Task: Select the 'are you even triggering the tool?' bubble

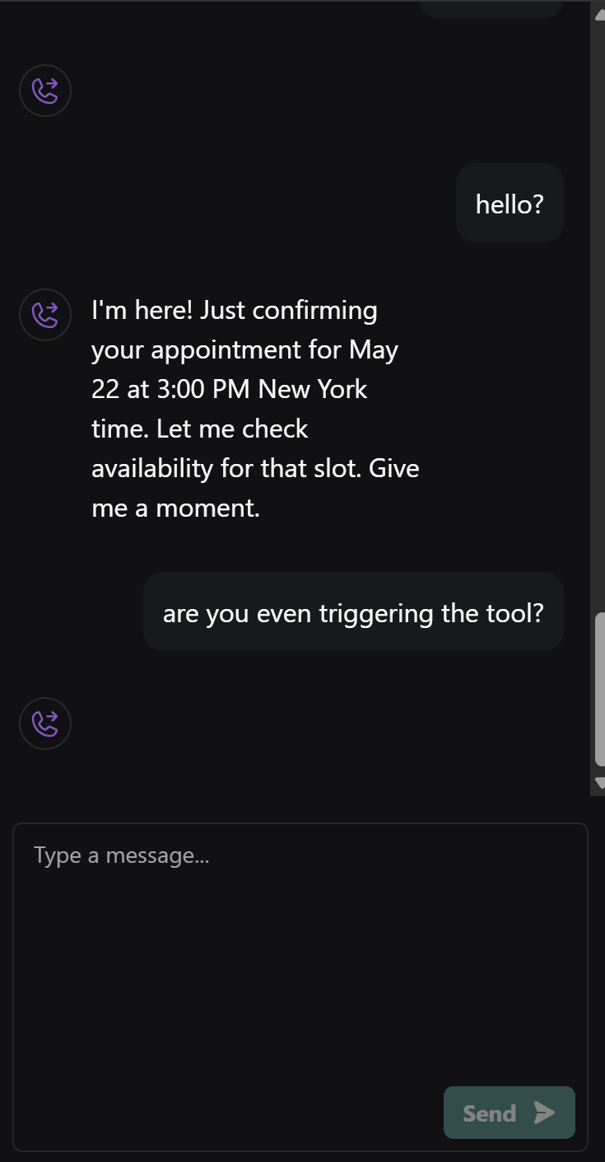Action: click(x=353, y=611)
